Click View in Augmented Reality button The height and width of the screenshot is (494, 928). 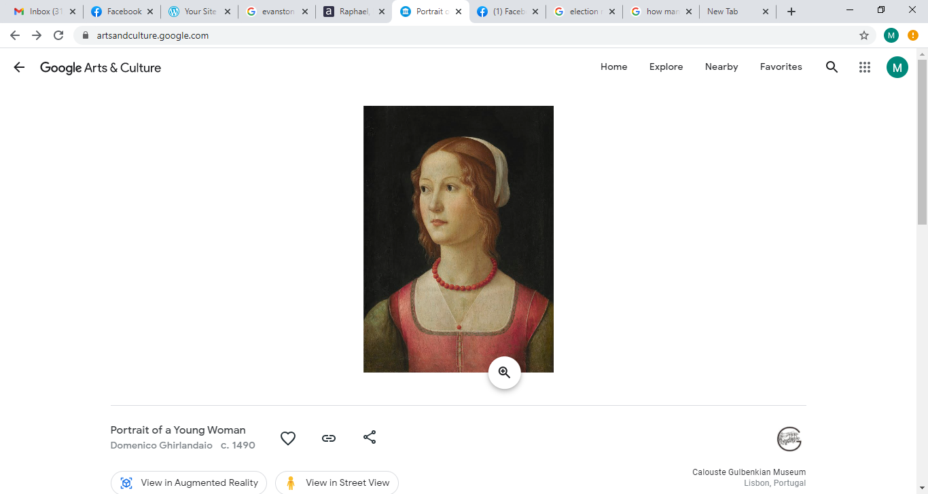click(189, 483)
